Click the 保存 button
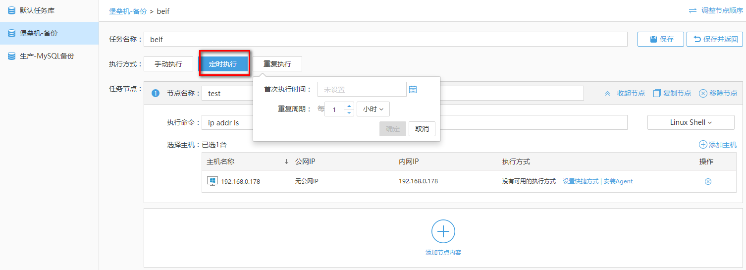The image size is (746, 270). (661, 39)
